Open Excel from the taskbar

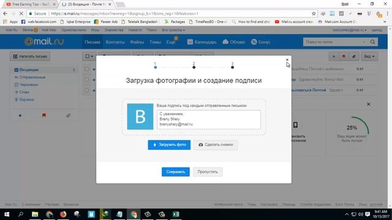(176, 215)
